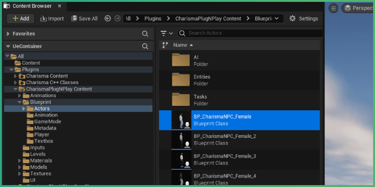Click the Save All disk icon
Image resolution: width=375 pixels, height=187 pixels.
[x=75, y=18]
